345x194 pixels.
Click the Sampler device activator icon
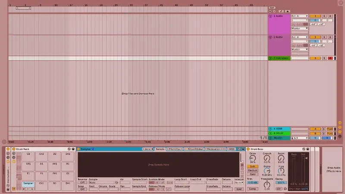point(78,149)
